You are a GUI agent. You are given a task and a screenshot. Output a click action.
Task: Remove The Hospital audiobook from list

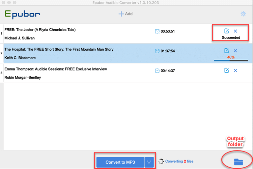[235, 51]
